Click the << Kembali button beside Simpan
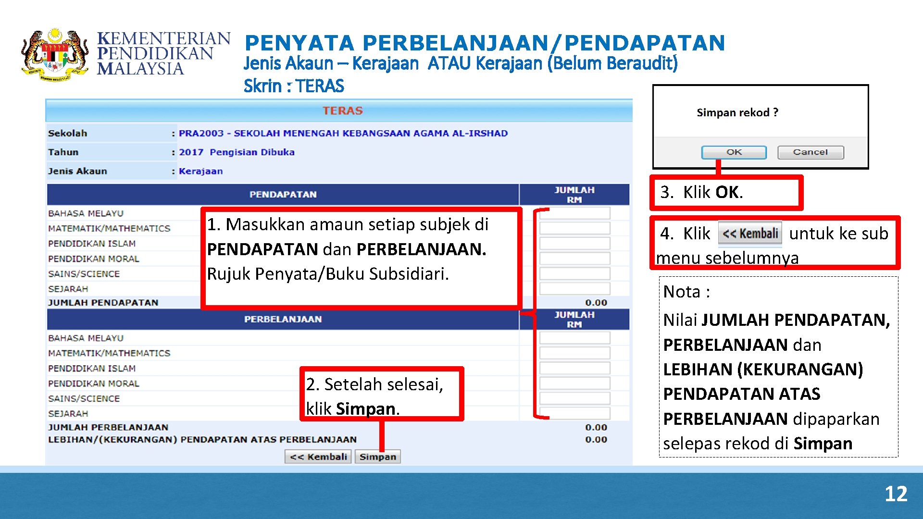Image resolution: width=923 pixels, height=519 pixels. 318,457
